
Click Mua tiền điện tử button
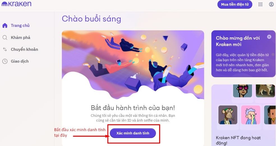click(x=235, y=4)
